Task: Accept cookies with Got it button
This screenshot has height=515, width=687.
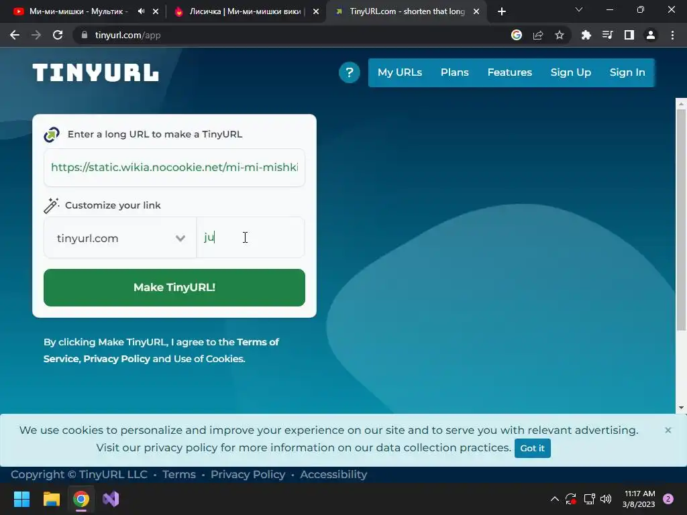Action: tap(532, 448)
